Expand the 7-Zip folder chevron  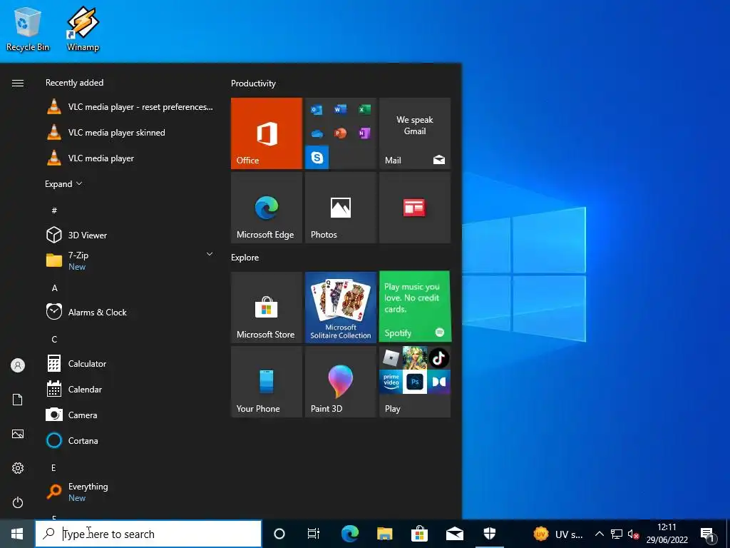point(210,254)
